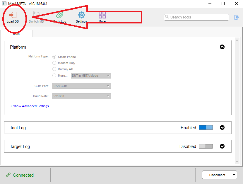The image size is (243, 184).
Task: Switch to the Main tab
Action: [x=16, y=34]
